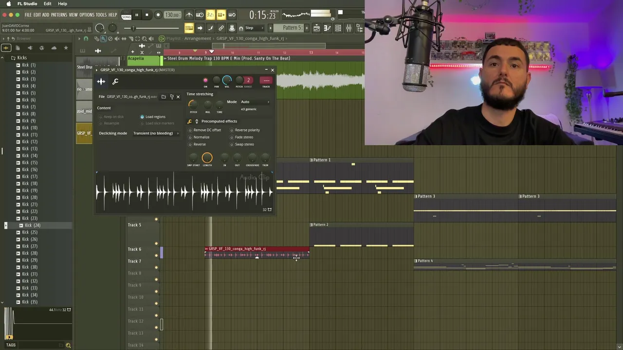Click the sample file history icon beside folder
The width and height of the screenshot is (623, 350).
171,97
